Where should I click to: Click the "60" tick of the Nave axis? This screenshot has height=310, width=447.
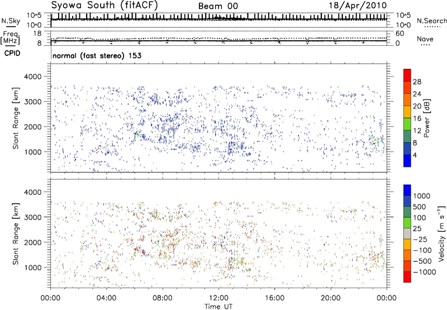[400, 34]
